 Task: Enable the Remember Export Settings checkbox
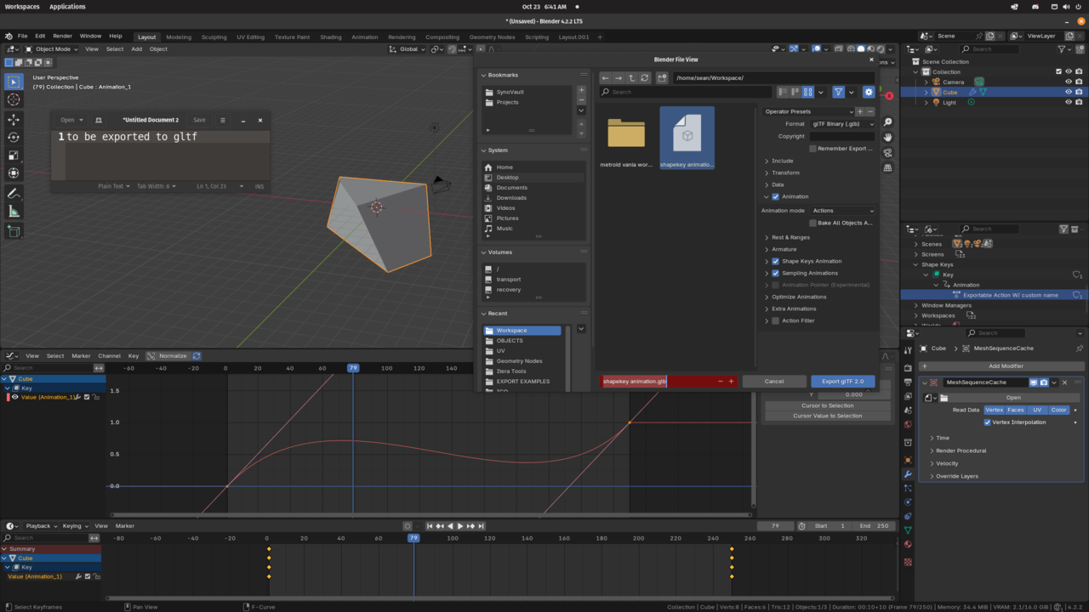pos(812,149)
